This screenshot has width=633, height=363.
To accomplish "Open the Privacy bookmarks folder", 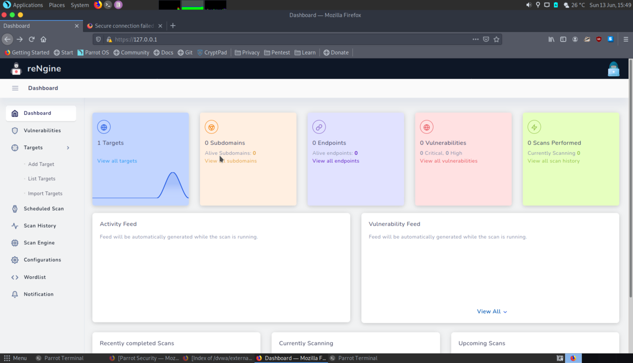I will click(x=247, y=53).
